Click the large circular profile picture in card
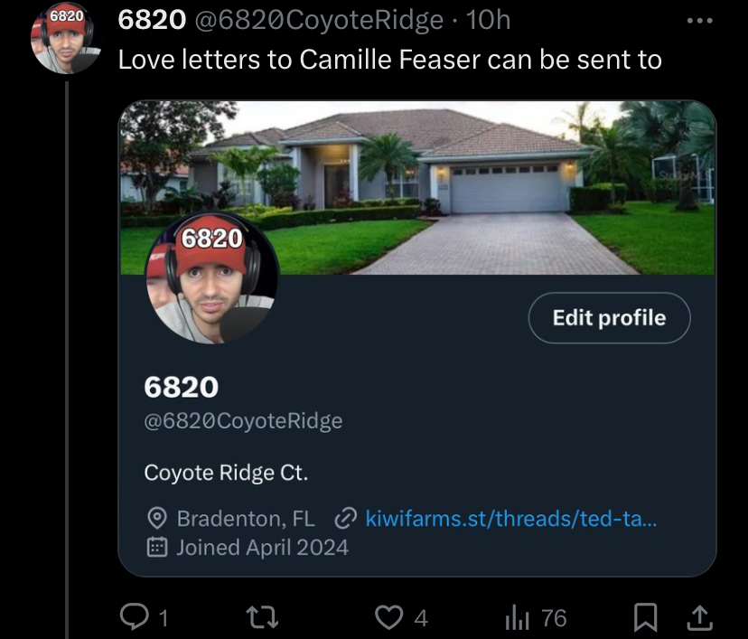The height and width of the screenshot is (639, 748). [x=211, y=277]
